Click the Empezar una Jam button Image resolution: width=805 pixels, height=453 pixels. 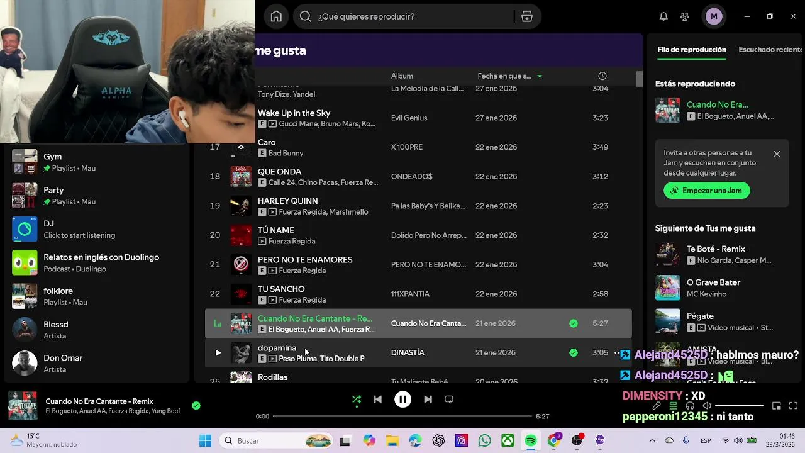706,191
